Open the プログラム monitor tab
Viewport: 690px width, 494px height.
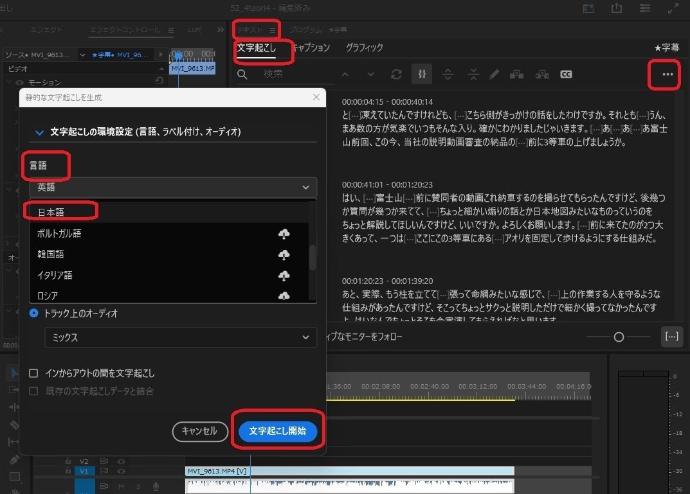[x=318, y=30]
